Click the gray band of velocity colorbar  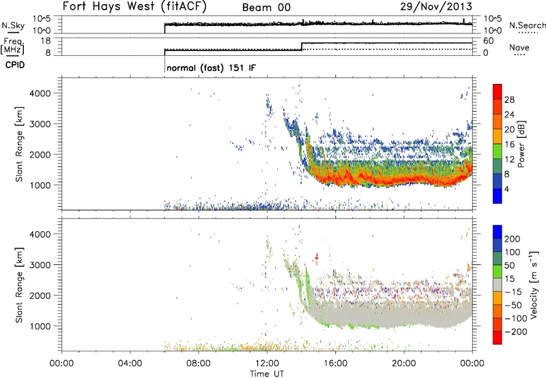click(498, 285)
